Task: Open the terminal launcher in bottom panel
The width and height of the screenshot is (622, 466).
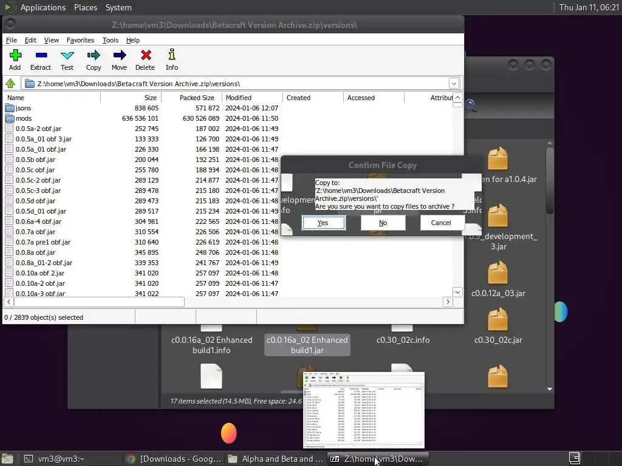Action: tap(28, 459)
